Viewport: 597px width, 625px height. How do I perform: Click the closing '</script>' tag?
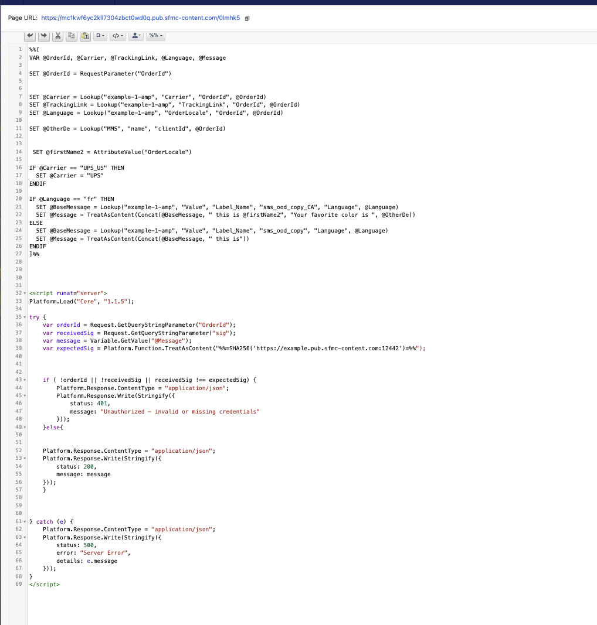click(x=45, y=585)
